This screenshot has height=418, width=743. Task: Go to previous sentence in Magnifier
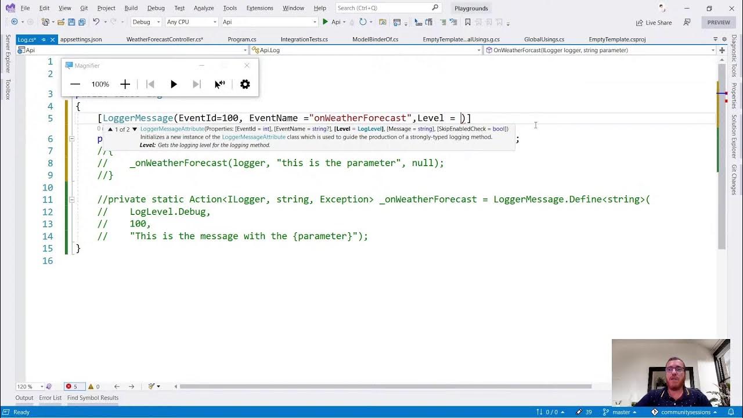tap(150, 84)
